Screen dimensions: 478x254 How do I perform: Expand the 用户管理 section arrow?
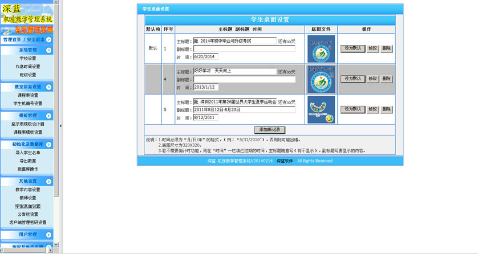coord(48,235)
